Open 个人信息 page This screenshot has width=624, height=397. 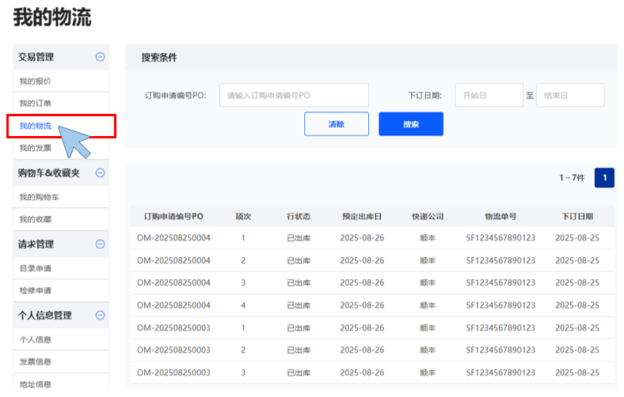tap(36, 340)
